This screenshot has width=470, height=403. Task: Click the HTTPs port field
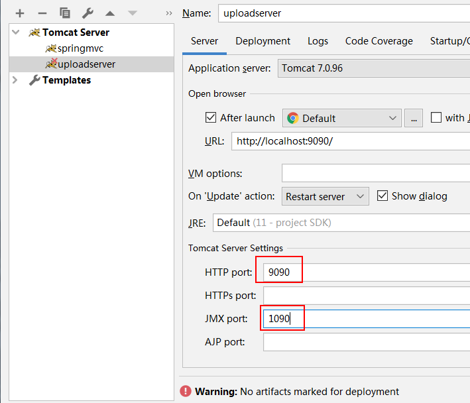click(367, 296)
